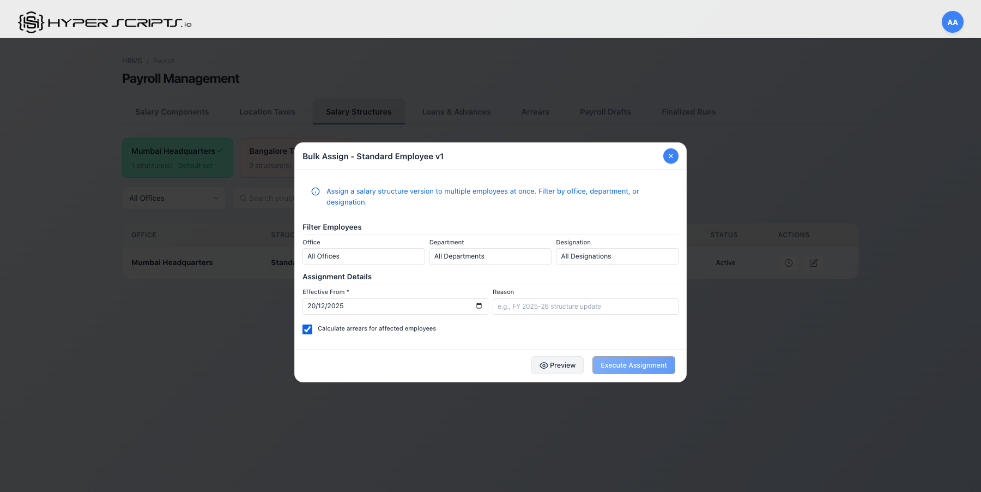This screenshot has width=981, height=492.
Task: Click the Bangalore office card
Action: coord(270,158)
